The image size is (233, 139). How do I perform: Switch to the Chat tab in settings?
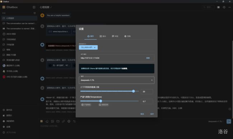pos(115,36)
